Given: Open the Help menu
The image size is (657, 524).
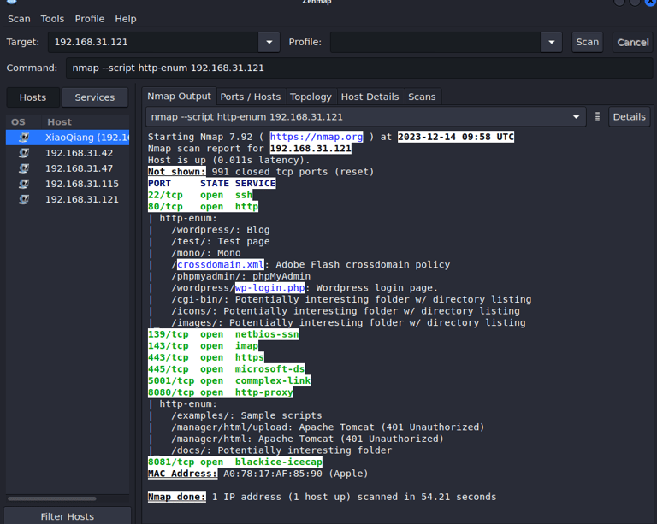Looking at the screenshot, I should 126,19.
